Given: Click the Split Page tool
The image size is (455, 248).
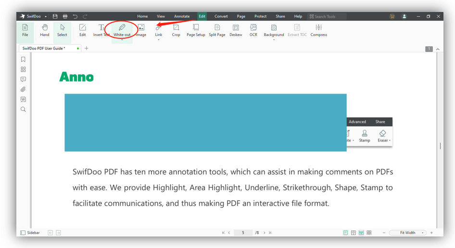Looking at the screenshot, I should [x=217, y=30].
